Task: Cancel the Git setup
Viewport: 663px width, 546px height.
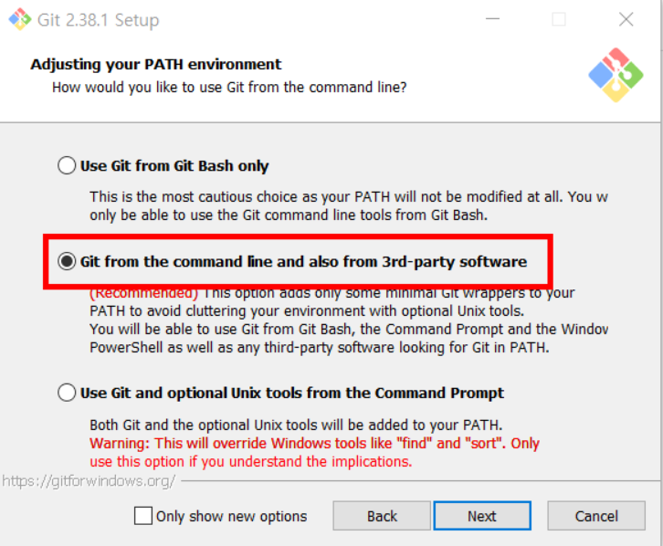Action: [596, 516]
